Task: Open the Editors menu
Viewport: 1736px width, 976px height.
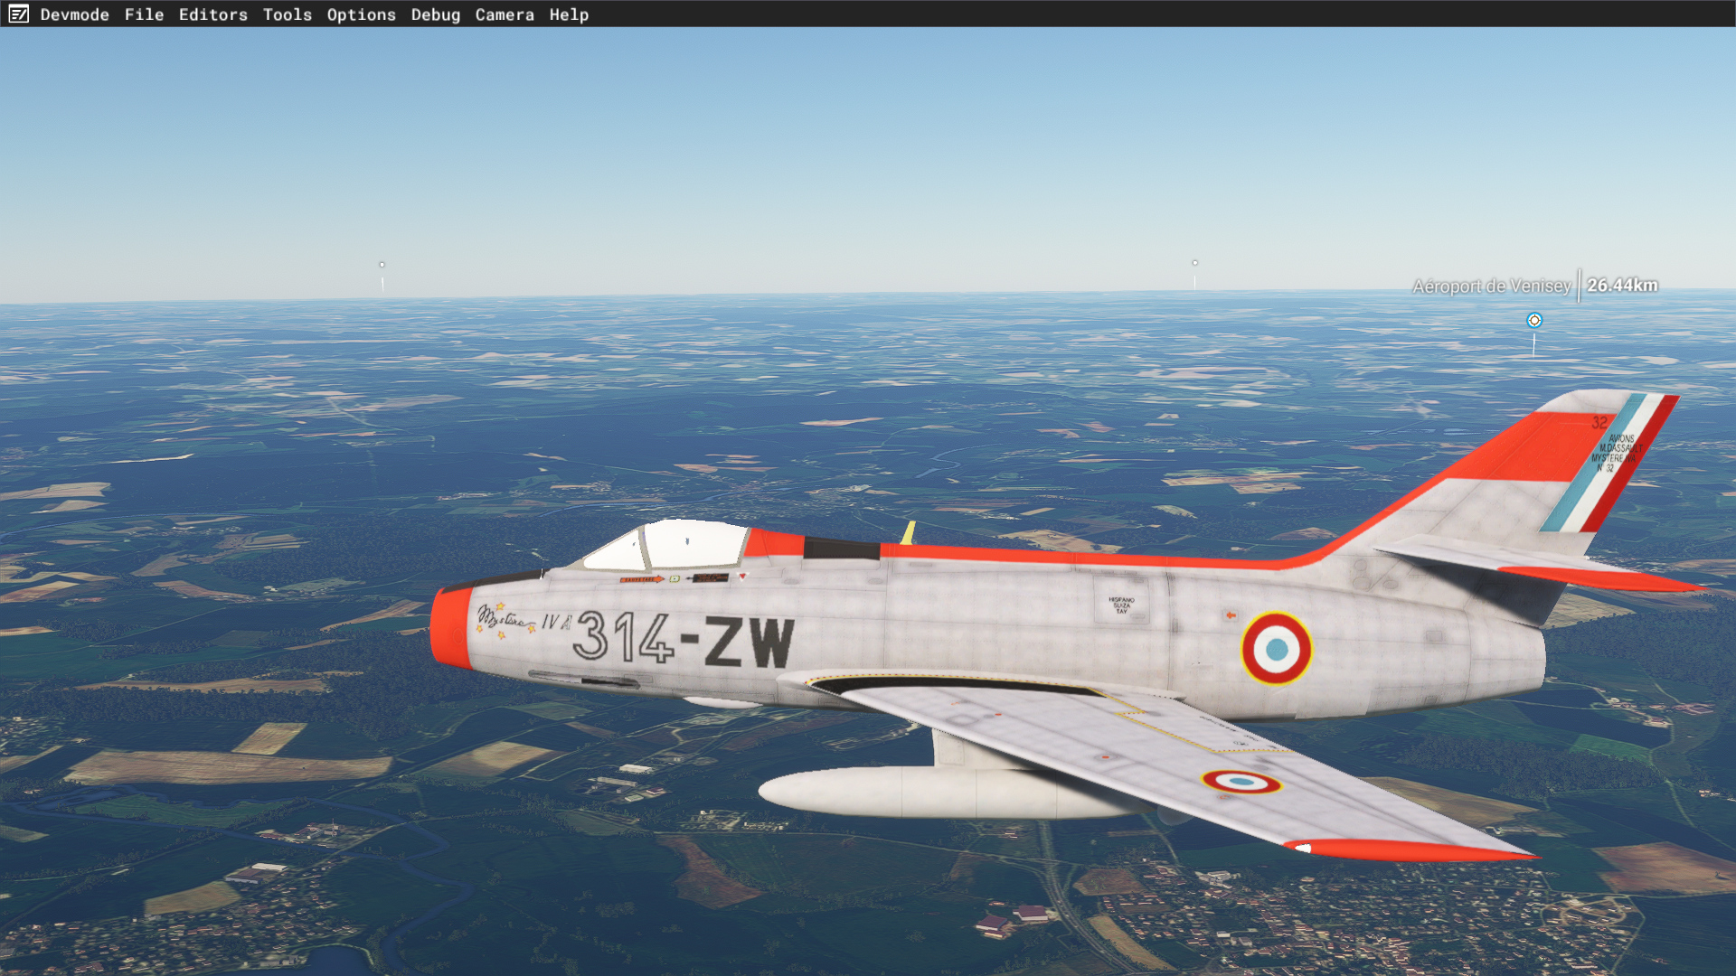Action: click(212, 14)
